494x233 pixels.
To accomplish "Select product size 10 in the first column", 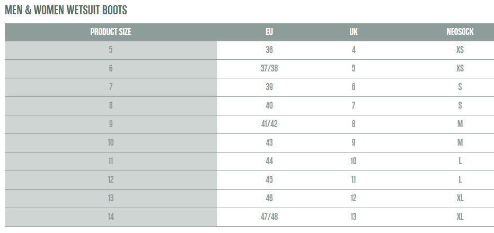I will click(111, 143).
